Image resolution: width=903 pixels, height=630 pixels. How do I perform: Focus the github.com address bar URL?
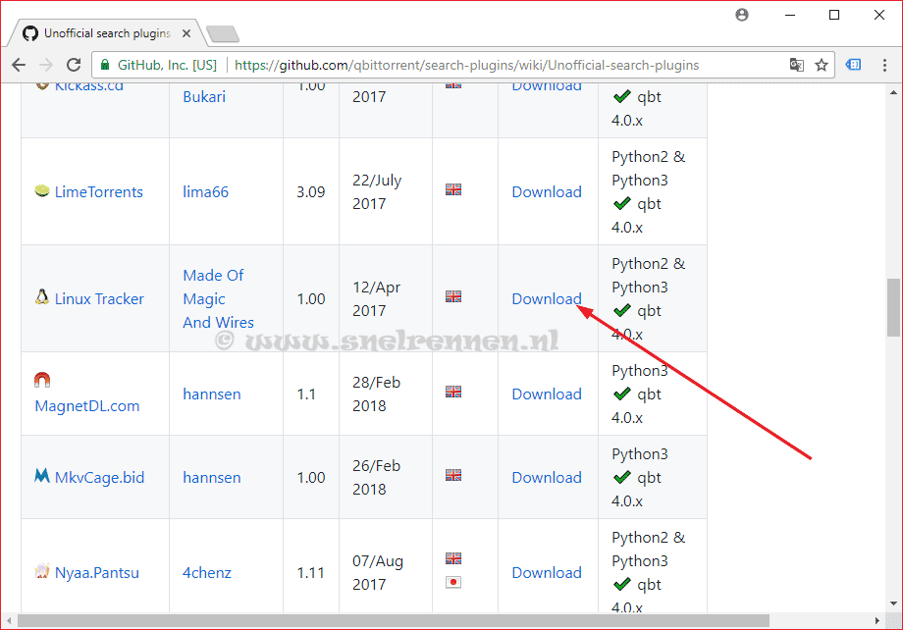click(466, 65)
